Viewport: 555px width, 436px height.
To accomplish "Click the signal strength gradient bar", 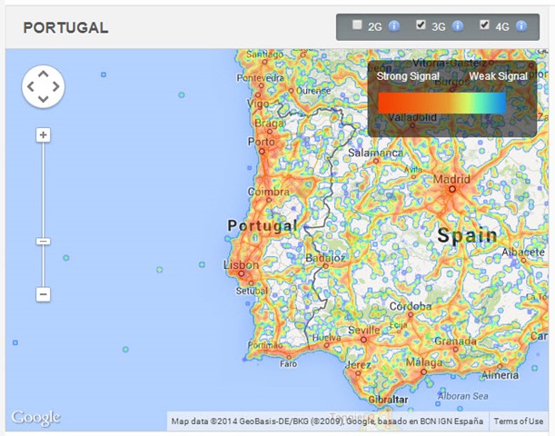I will pos(441,103).
